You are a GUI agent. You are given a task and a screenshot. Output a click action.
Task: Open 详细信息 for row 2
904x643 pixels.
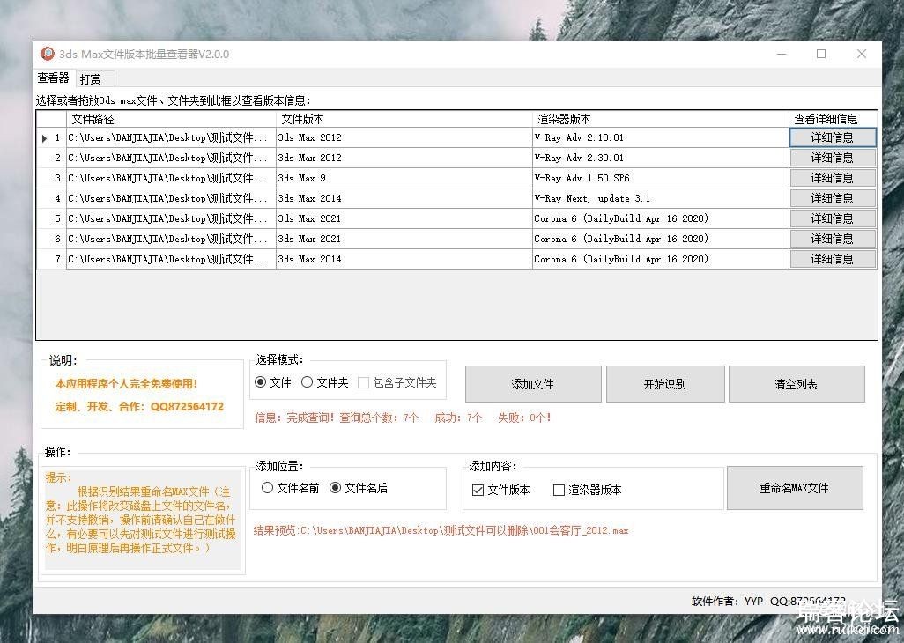[833, 158]
